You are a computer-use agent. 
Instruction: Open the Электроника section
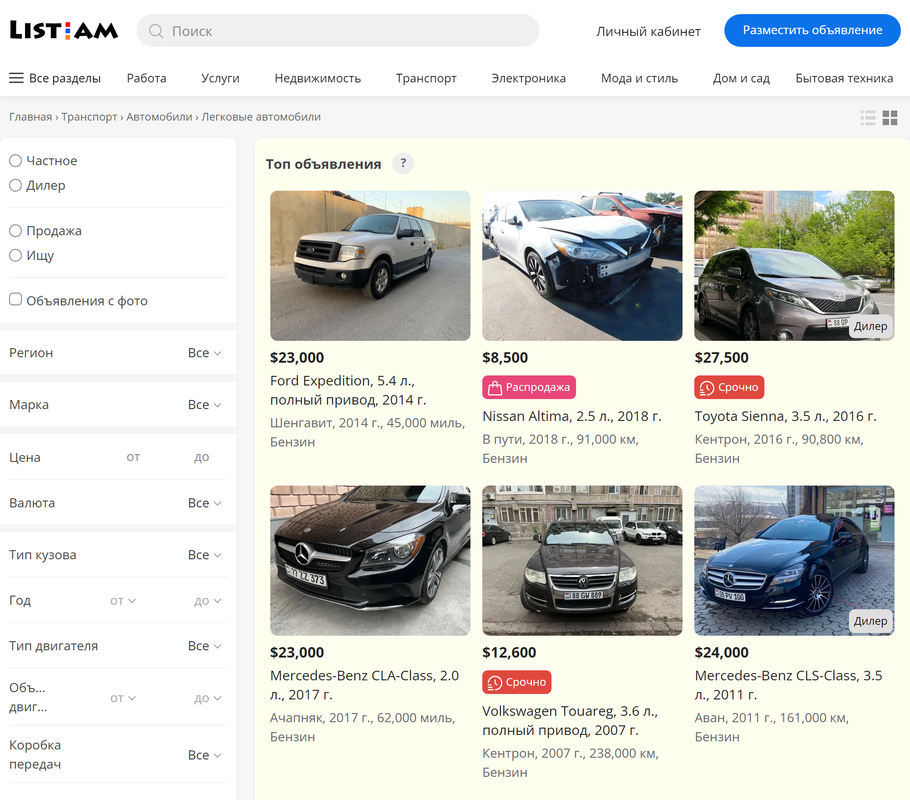pyautogui.click(x=528, y=78)
